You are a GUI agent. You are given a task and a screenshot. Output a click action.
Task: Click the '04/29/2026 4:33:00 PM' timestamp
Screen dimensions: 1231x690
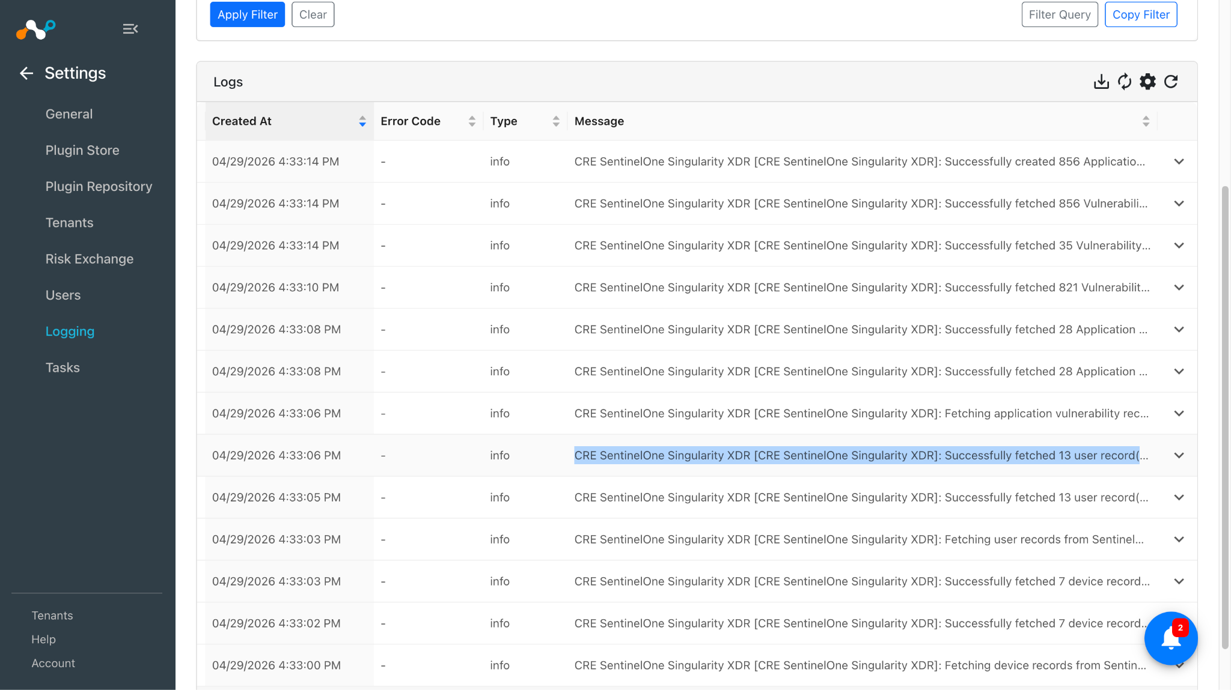(x=276, y=665)
